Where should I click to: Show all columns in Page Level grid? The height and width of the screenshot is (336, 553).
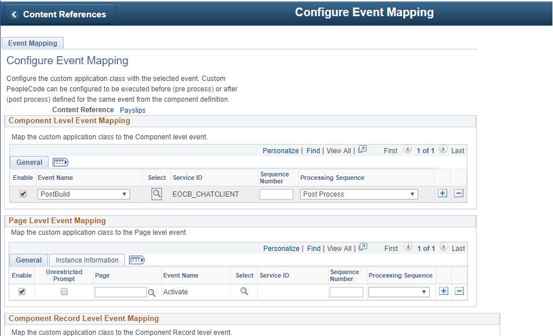[x=137, y=260]
